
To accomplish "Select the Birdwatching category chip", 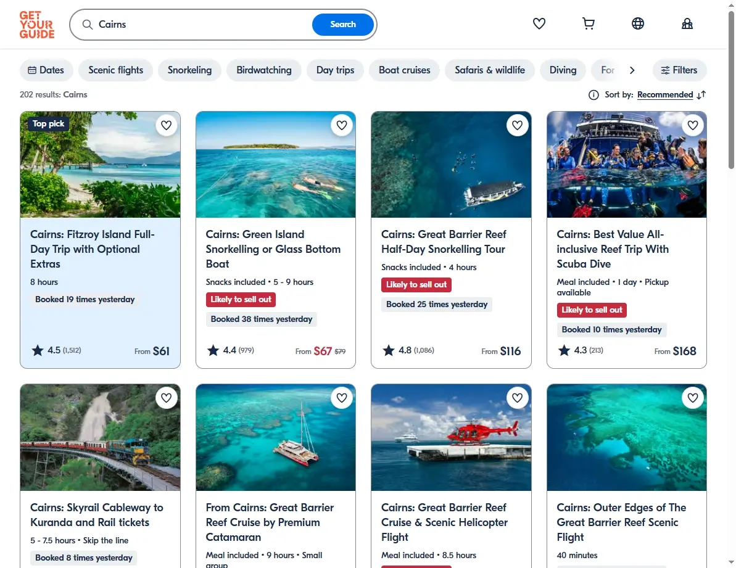I will [x=264, y=70].
